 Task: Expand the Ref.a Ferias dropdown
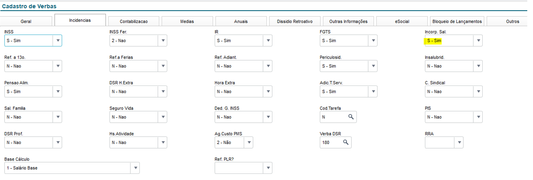pyautogui.click(x=163, y=66)
